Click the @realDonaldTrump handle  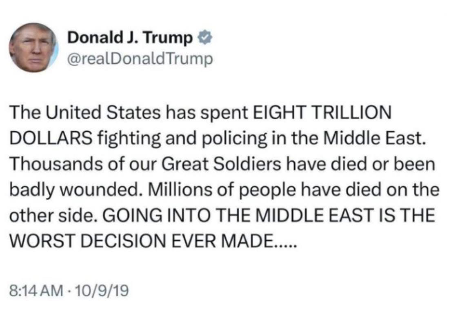140,59
